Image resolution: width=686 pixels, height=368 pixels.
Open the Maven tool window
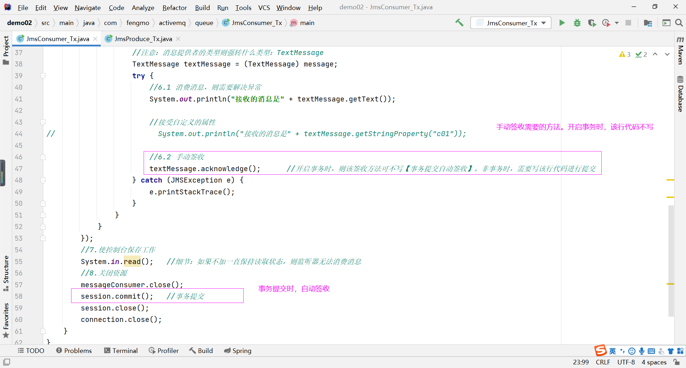pos(680,50)
